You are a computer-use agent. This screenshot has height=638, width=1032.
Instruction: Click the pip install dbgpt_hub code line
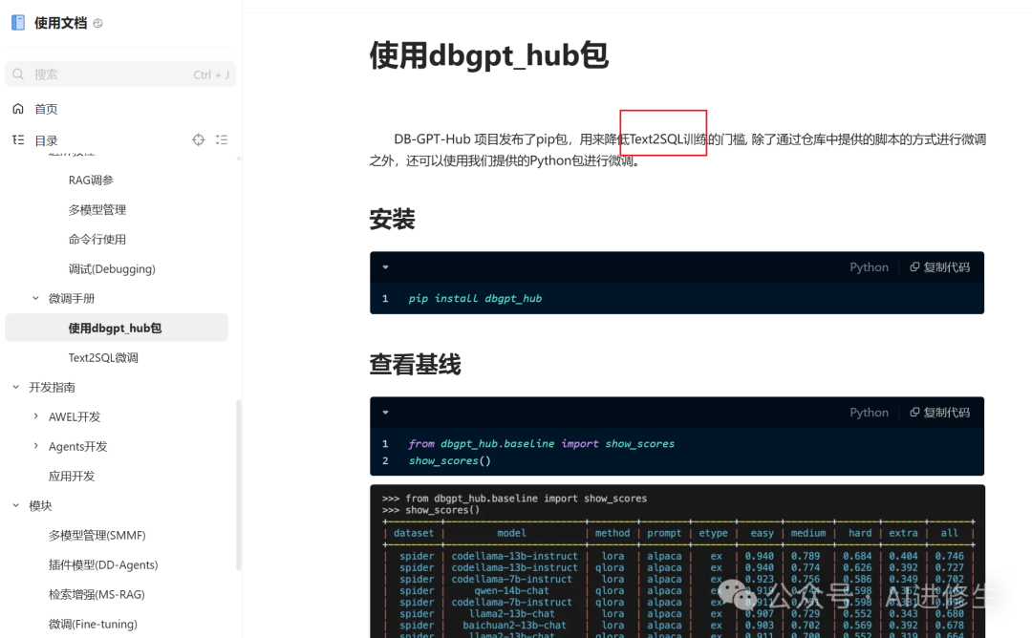[x=475, y=299]
